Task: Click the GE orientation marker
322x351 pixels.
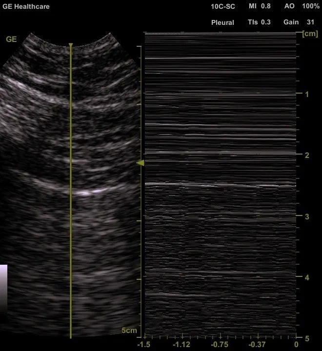Action: point(11,39)
